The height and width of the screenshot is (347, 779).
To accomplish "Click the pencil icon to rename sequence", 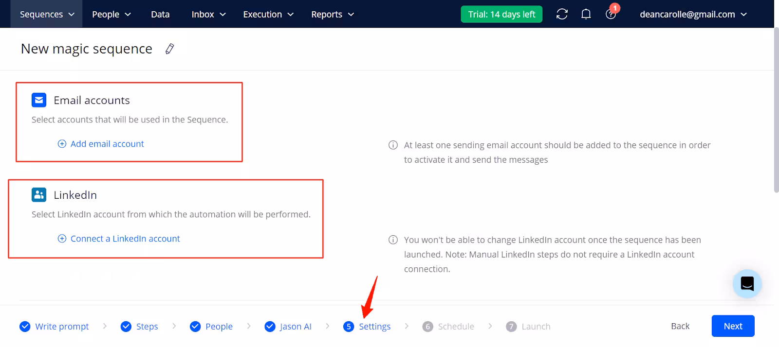I will pyautogui.click(x=169, y=49).
